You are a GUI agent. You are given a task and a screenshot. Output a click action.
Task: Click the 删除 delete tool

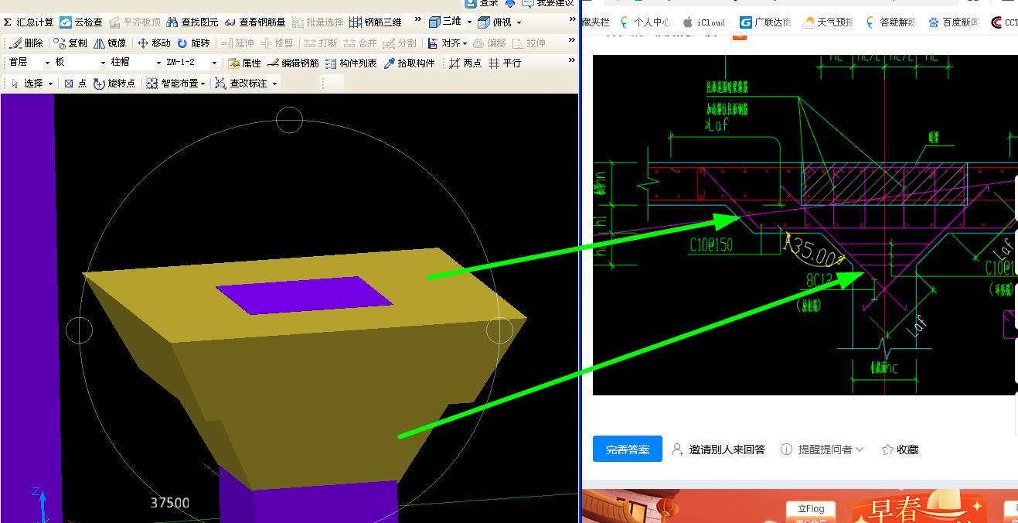(26, 43)
